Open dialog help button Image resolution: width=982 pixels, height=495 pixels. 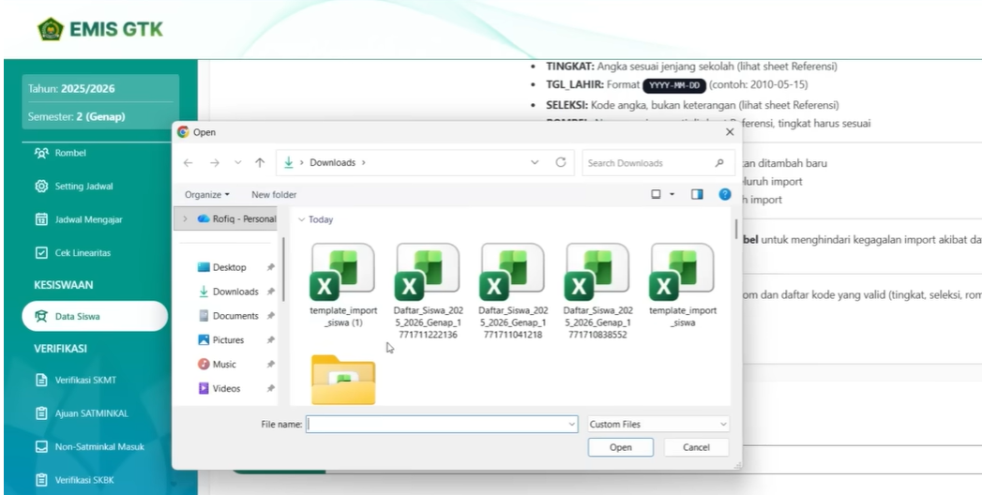coord(725,194)
